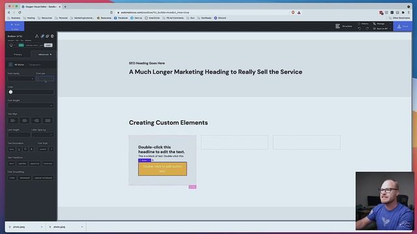Switch to the Advanced tab
Viewport: 417px width, 234px height.
tap(44, 55)
